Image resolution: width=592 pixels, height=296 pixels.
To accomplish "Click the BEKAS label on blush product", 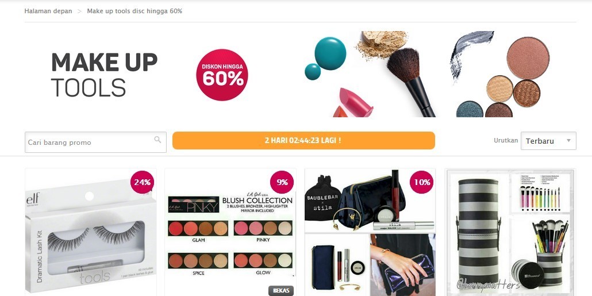I will pyautogui.click(x=281, y=290).
